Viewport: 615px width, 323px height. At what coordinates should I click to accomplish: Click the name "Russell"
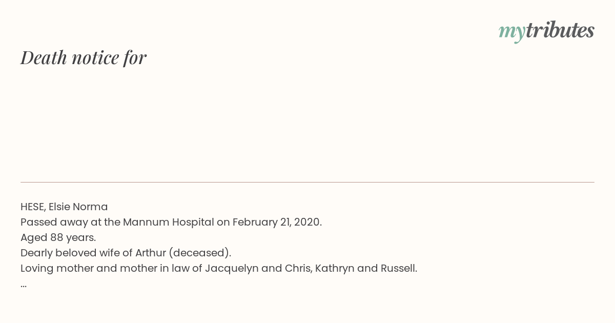pyautogui.click(x=397, y=268)
